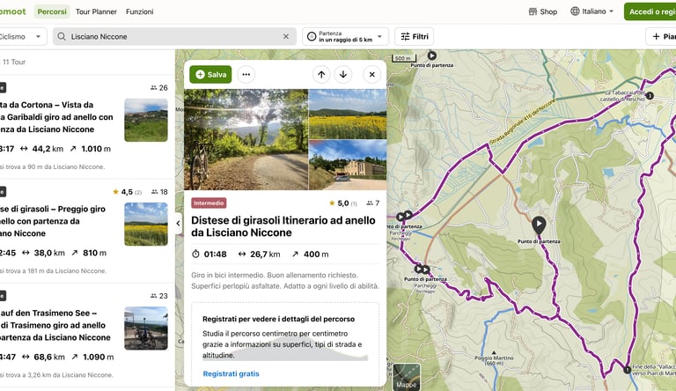Click the Distese di girasoli tour title

[x=283, y=226]
